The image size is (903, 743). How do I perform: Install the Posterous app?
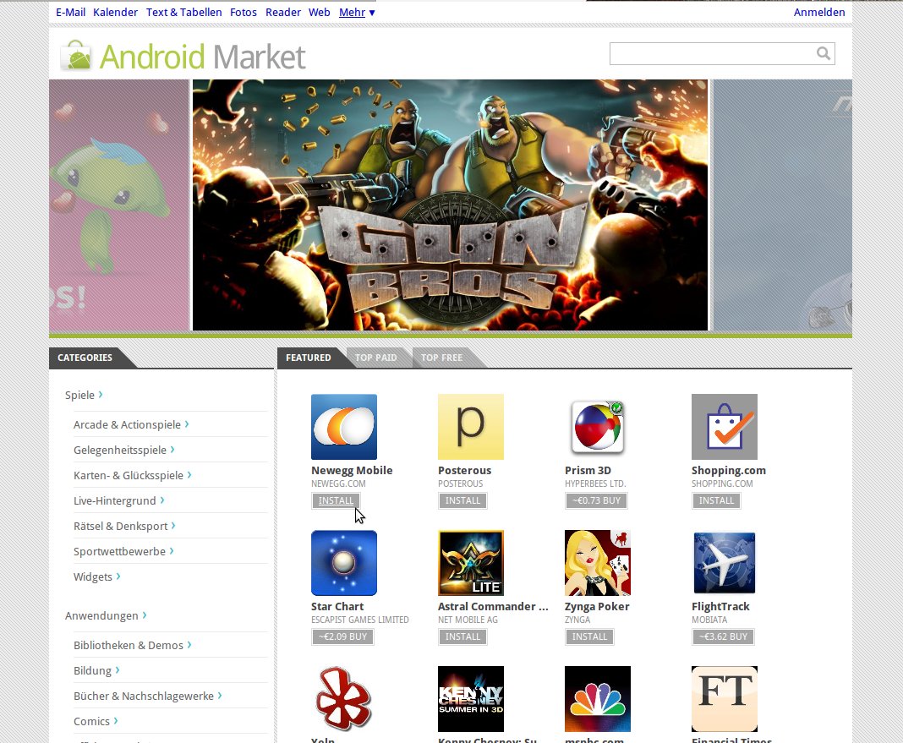[x=463, y=500]
